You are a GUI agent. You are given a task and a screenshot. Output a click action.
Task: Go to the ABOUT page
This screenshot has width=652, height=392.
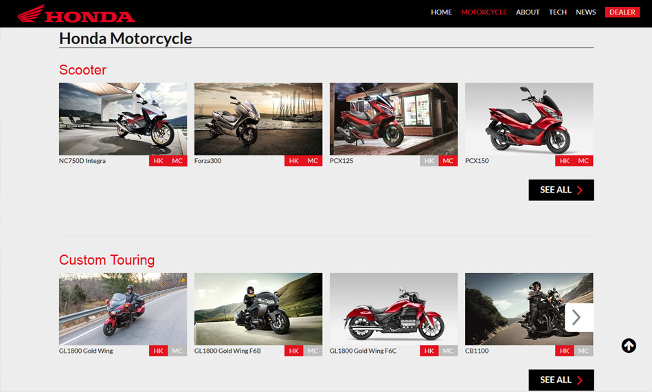point(528,12)
